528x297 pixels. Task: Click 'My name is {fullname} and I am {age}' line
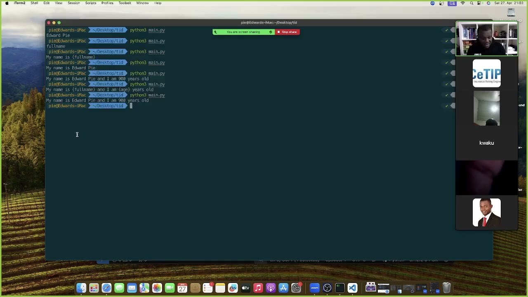tap(100, 90)
